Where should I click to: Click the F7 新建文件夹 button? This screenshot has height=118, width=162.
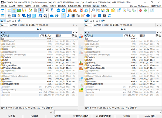tap(103, 116)
